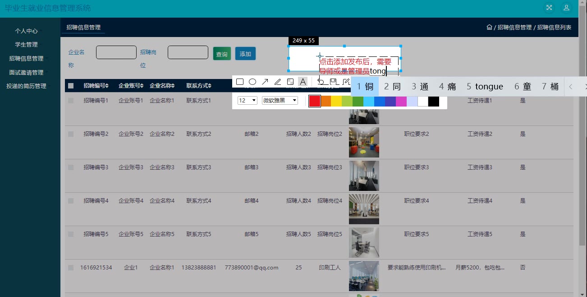Check the select-all checkbox in table header

[x=71, y=86]
